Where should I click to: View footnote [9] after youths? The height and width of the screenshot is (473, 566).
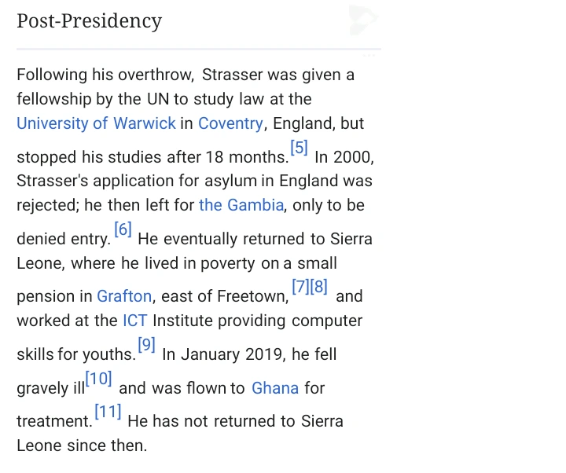146,345
